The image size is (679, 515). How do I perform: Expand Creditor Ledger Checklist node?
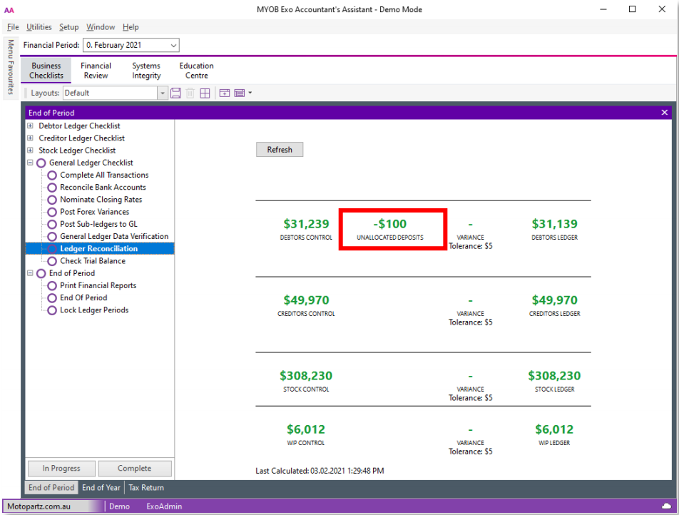30,138
